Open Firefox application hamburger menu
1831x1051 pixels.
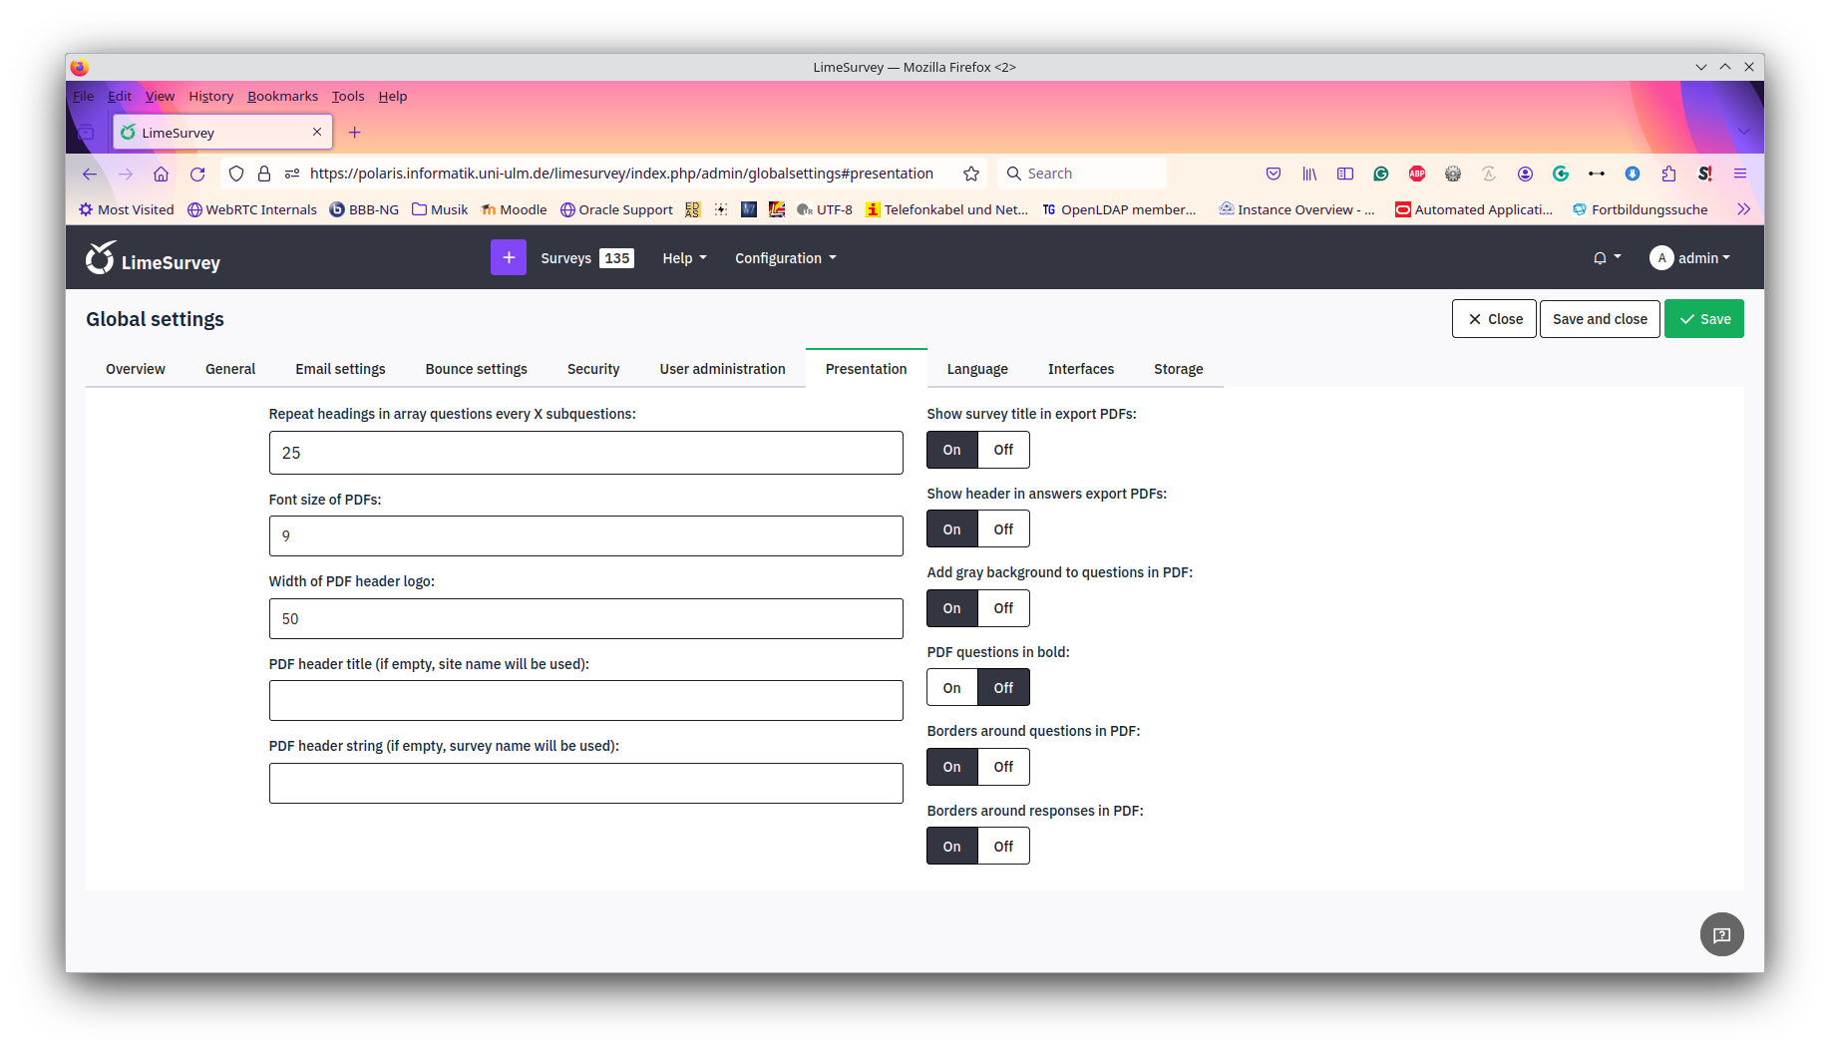click(1740, 174)
